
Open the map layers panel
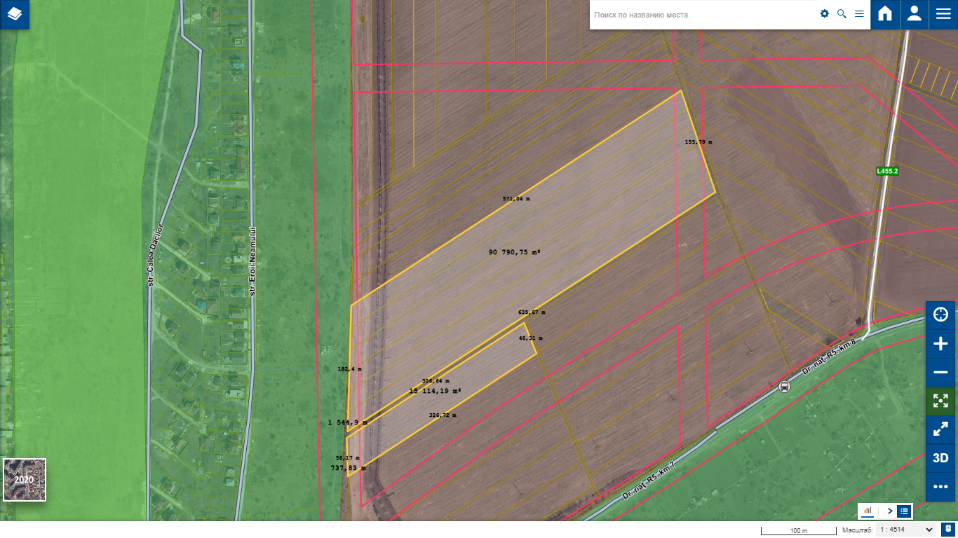15,15
